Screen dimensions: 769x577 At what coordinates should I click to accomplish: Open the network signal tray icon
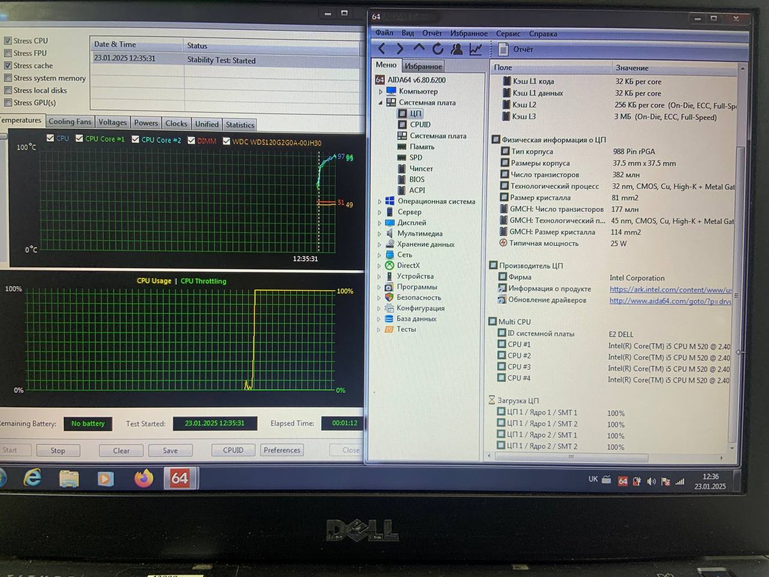coord(680,481)
